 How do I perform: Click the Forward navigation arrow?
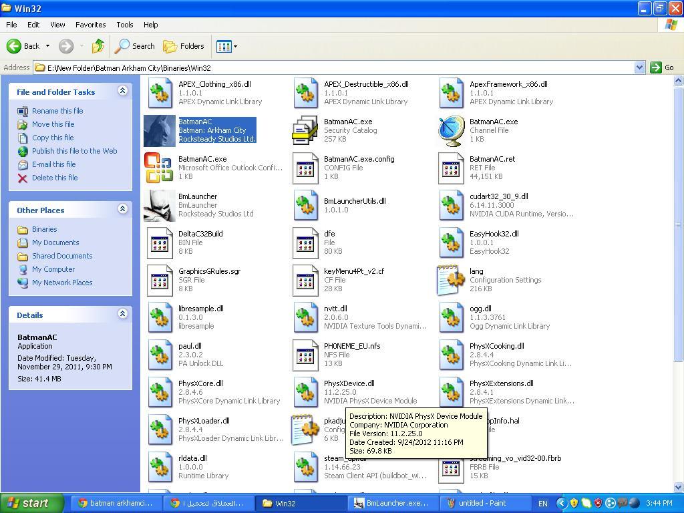point(66,46)
